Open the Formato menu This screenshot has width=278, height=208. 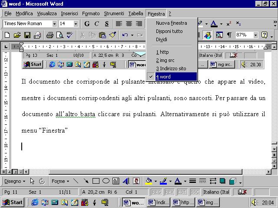click(91, 13)
